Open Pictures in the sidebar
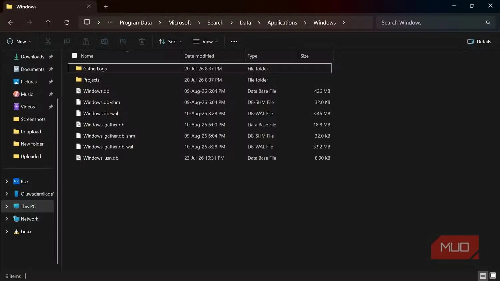Image resolution: width=500 pixels, height=281 pixels. [29, 82]
